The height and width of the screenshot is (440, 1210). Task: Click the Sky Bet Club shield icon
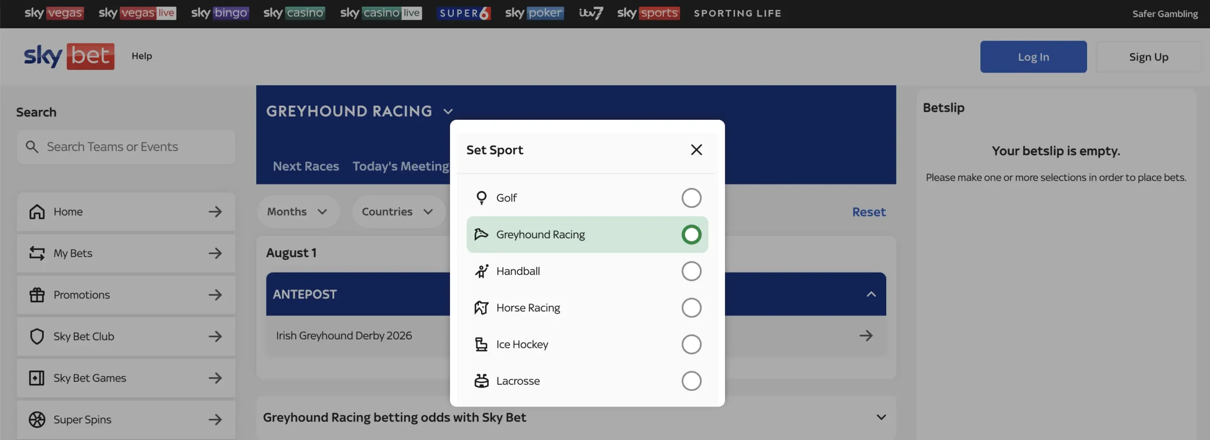tap(37, 336)
